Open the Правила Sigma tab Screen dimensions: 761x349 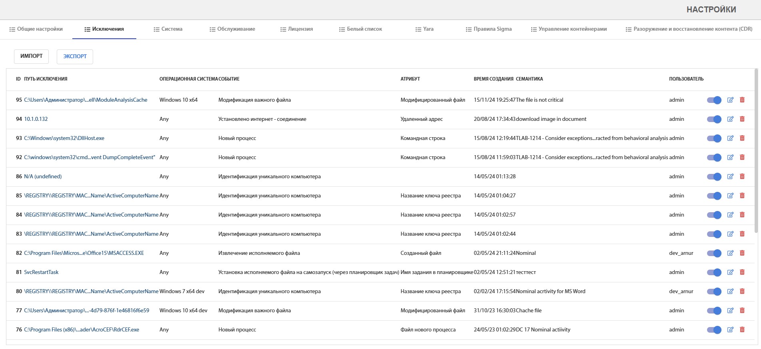488,29
